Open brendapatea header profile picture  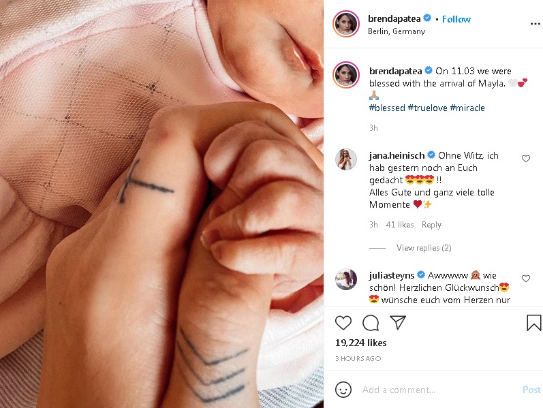346,24
